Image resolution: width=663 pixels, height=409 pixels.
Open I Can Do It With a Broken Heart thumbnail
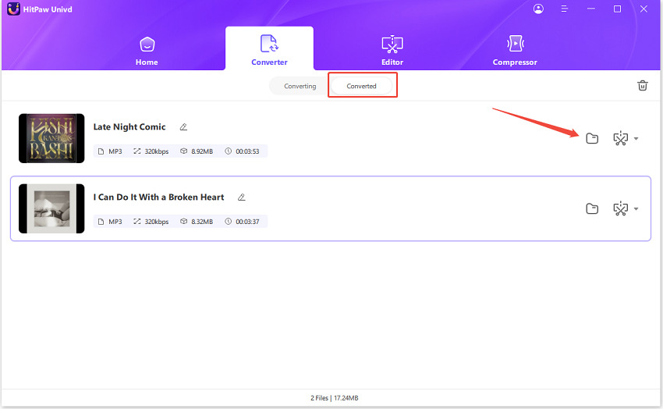pos(51,208)
